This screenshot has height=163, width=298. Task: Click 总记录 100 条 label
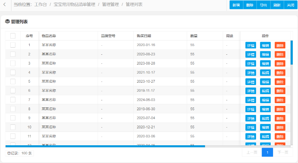click(19, 153)
